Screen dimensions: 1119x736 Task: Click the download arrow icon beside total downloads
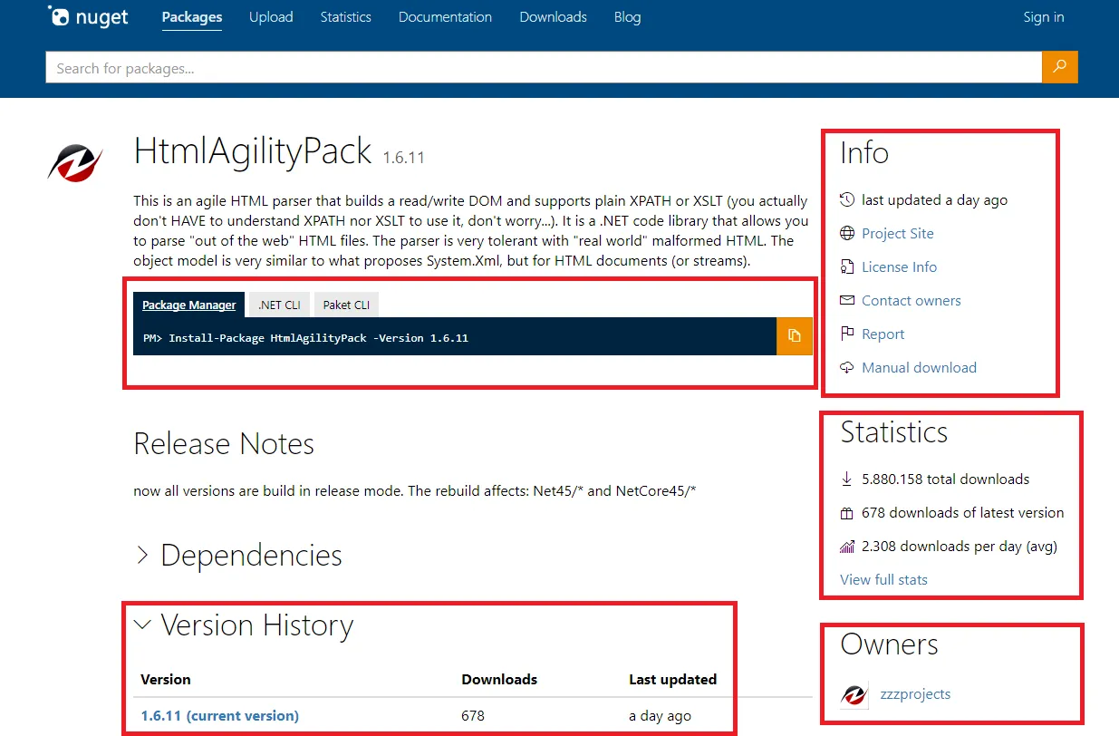(847, 479)
